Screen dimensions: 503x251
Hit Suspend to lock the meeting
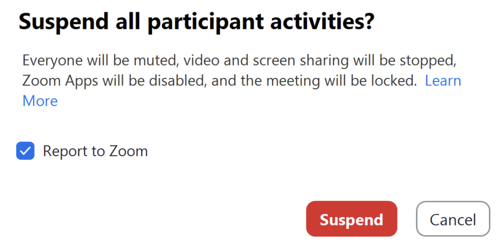(x=351, y=219)
